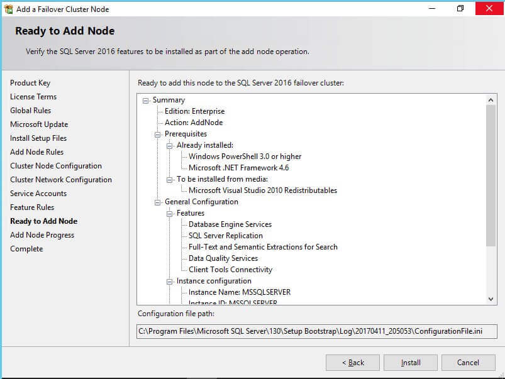
Task: Click the summary vertical scrollbar thumb
Action: (491, 175)
